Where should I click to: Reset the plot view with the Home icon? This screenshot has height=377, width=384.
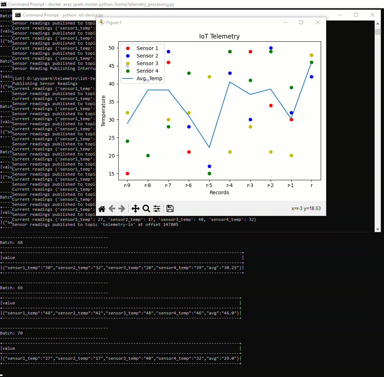point(102,208)
